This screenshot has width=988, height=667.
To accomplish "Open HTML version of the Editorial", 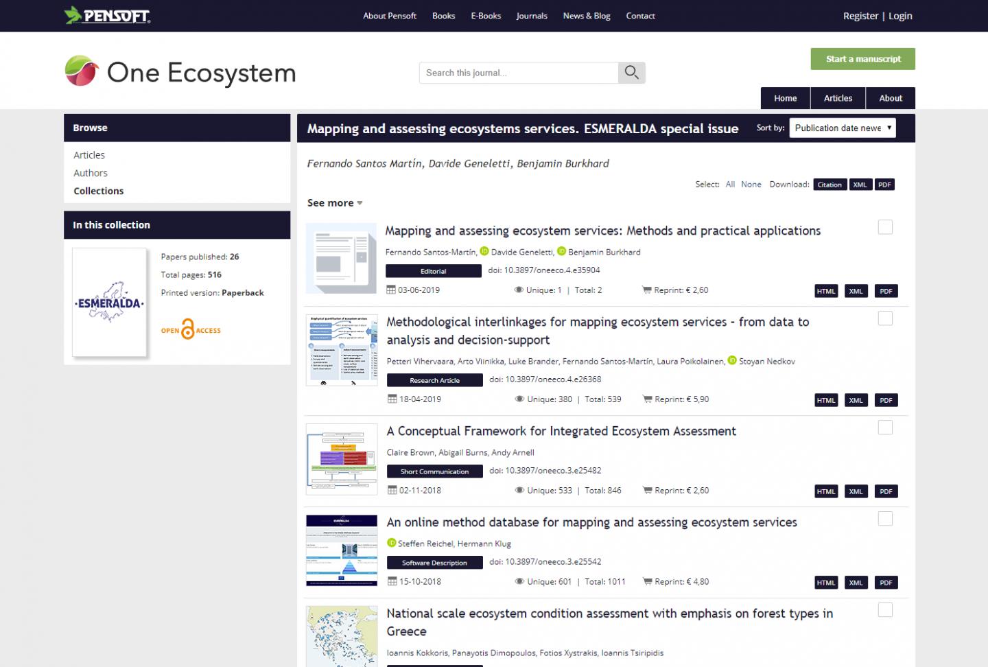I will coord(826,291).
